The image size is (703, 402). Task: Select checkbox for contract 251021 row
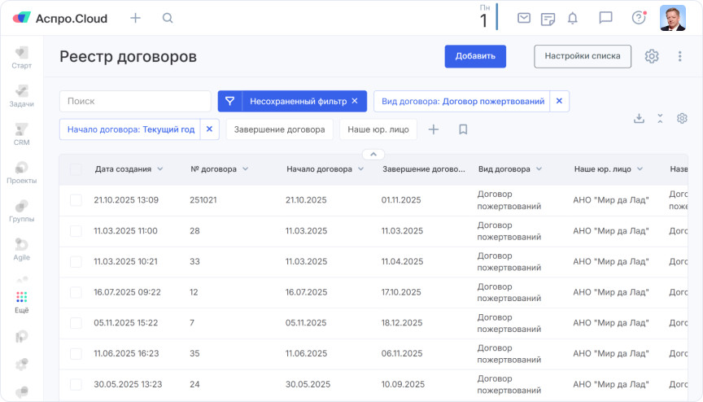click(76, 200)
